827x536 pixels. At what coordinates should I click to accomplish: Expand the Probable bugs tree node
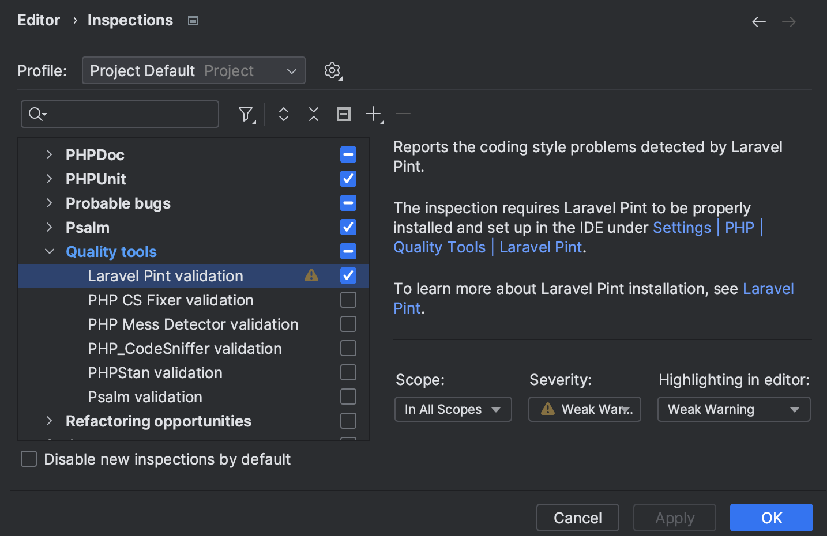click(50, 203)
